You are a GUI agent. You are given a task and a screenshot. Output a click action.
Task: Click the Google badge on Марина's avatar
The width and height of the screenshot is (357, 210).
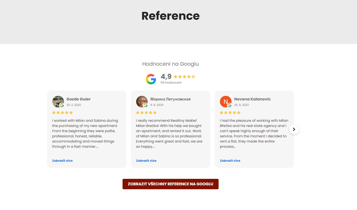145,105
